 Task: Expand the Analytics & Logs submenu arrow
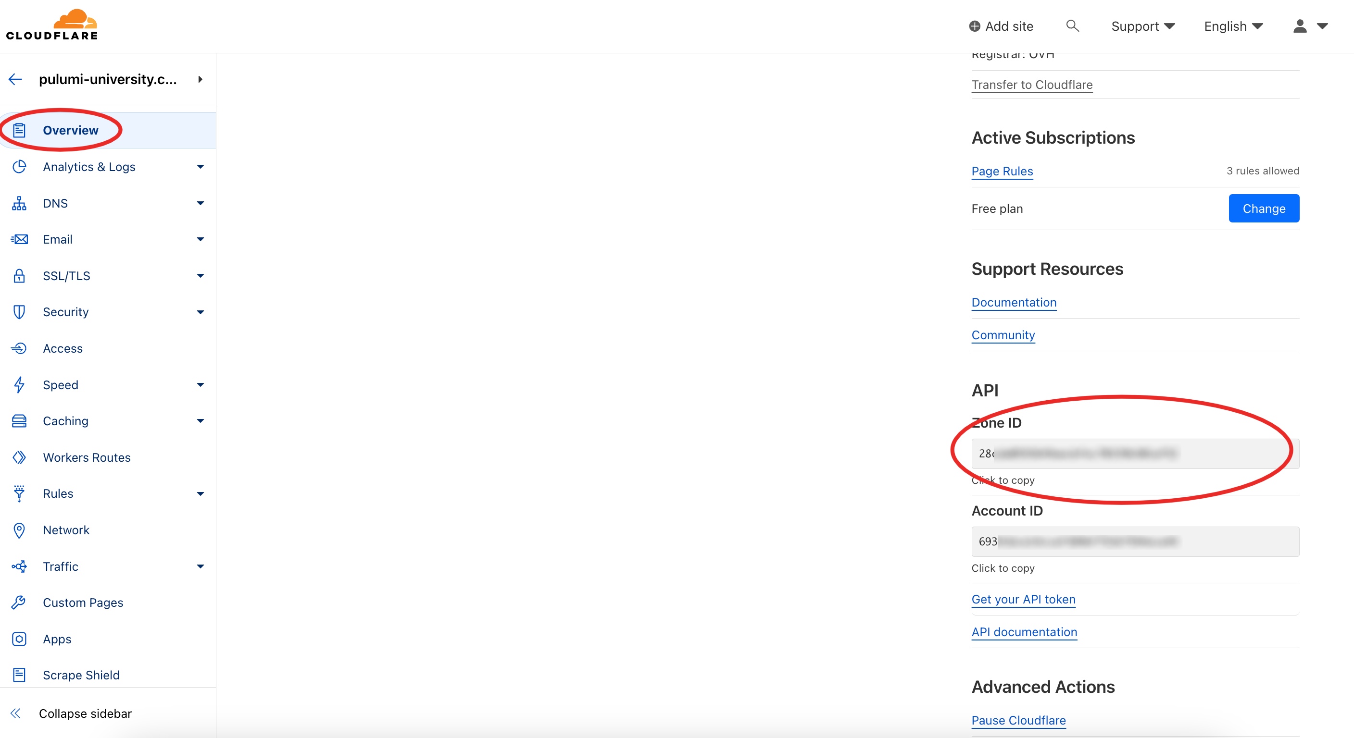tap(200, 167)
